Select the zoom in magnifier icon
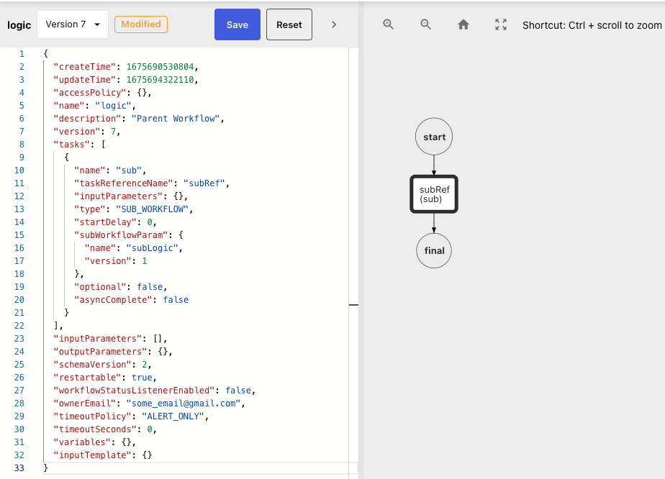The image size is (665, 479). (x=388, y=24)
